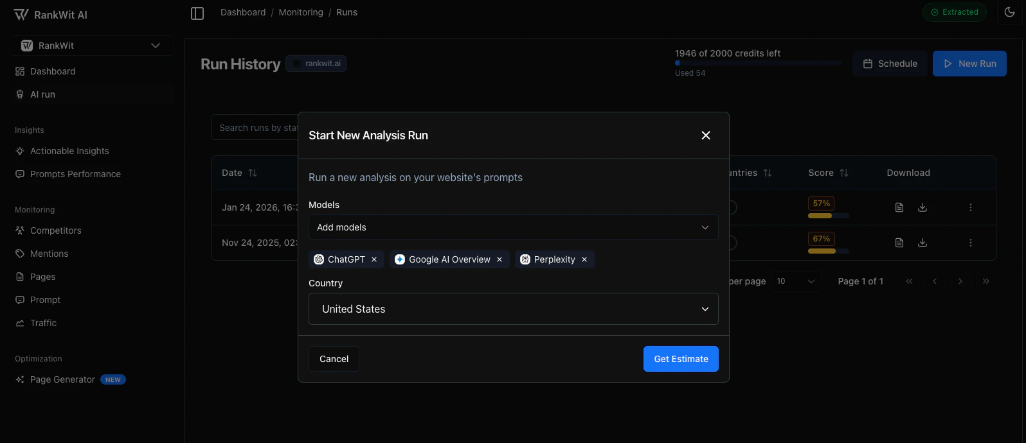Go to next page of runs
Screen dimensions: 1026x443
(960, 281)
